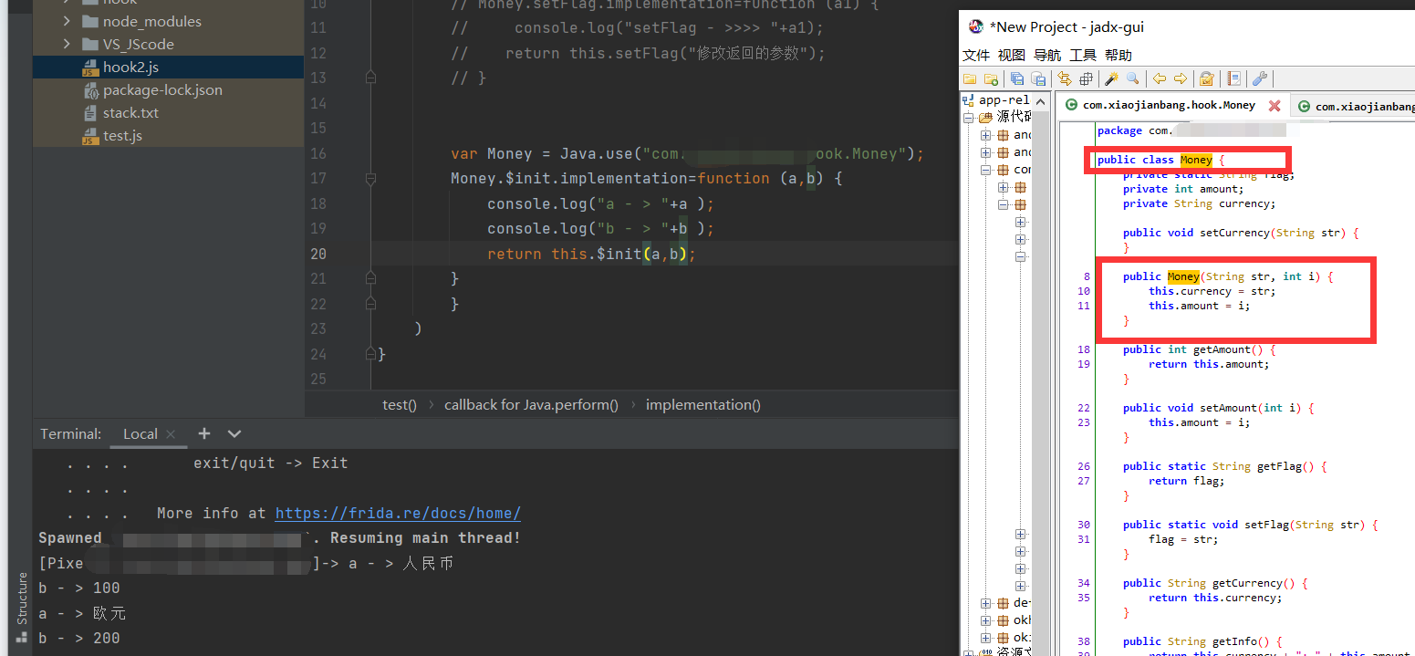Switch to com.xiaojianbang.hook.Money tab in jadx
Image resolution: width=1415 pixels, height=656 pixels.
(1169, 105)
